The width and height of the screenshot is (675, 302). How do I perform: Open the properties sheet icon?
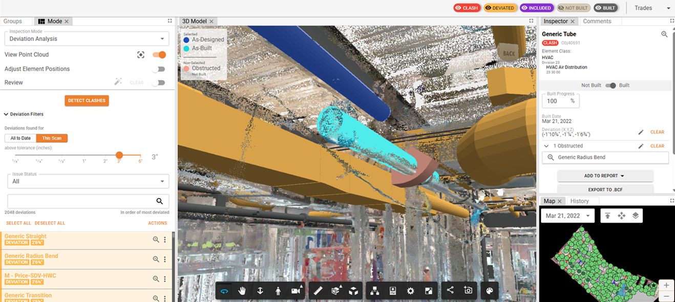pyautogui.click(x=393, y=291)
